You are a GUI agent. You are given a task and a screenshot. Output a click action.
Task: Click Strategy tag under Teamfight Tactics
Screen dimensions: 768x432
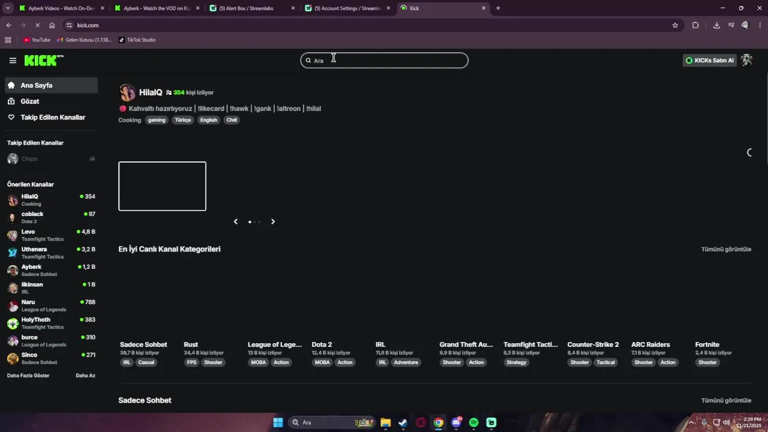[516, 362]
